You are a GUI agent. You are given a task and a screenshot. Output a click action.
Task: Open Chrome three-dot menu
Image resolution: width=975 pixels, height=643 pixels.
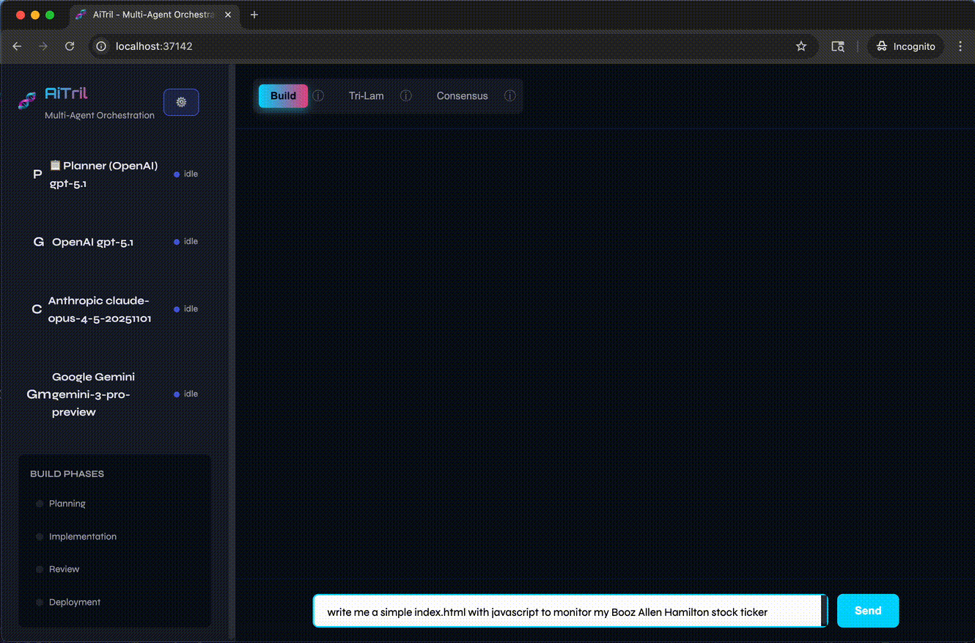pyautogui.click(x=960, y=46)
